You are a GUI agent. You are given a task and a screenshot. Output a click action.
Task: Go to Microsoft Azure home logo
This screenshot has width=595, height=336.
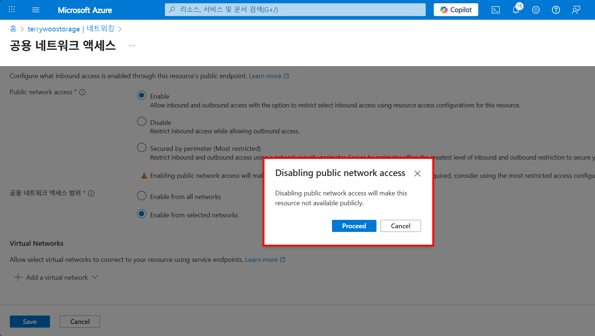tap(85, 10)
